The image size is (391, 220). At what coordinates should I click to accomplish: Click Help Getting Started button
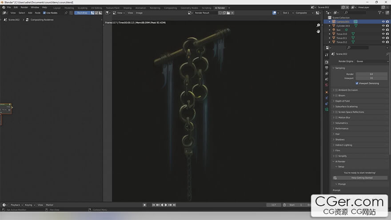click(360, 178)
